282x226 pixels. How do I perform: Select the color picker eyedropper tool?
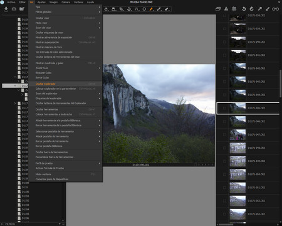coord(159,9)
